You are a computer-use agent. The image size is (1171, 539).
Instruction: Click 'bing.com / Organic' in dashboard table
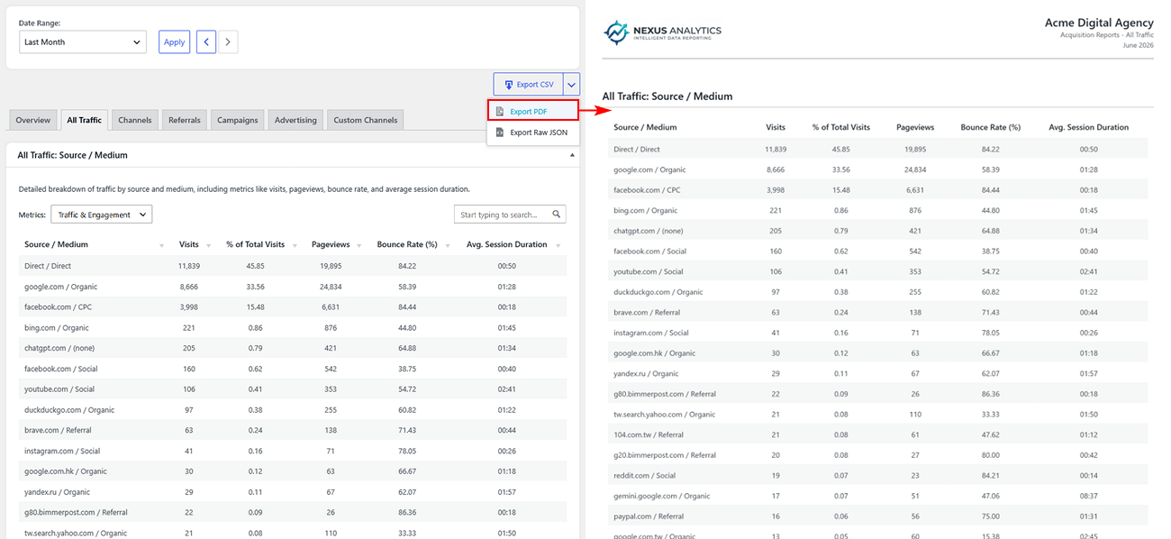pos(56,328)
